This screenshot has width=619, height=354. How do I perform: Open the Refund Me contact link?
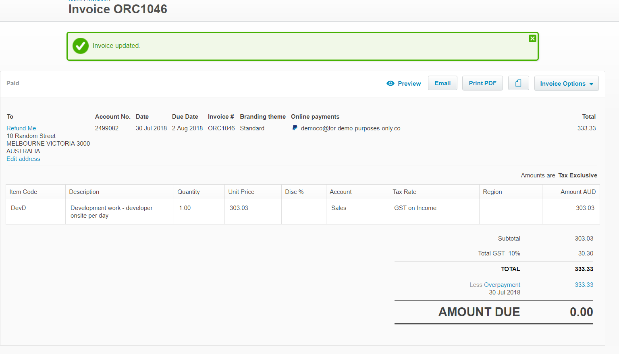pos(21,128)
